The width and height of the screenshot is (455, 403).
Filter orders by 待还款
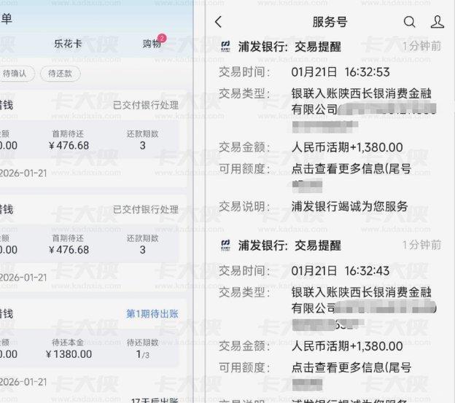[60, 74]
